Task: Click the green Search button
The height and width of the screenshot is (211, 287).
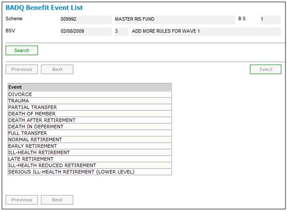Action: point(22,50)
